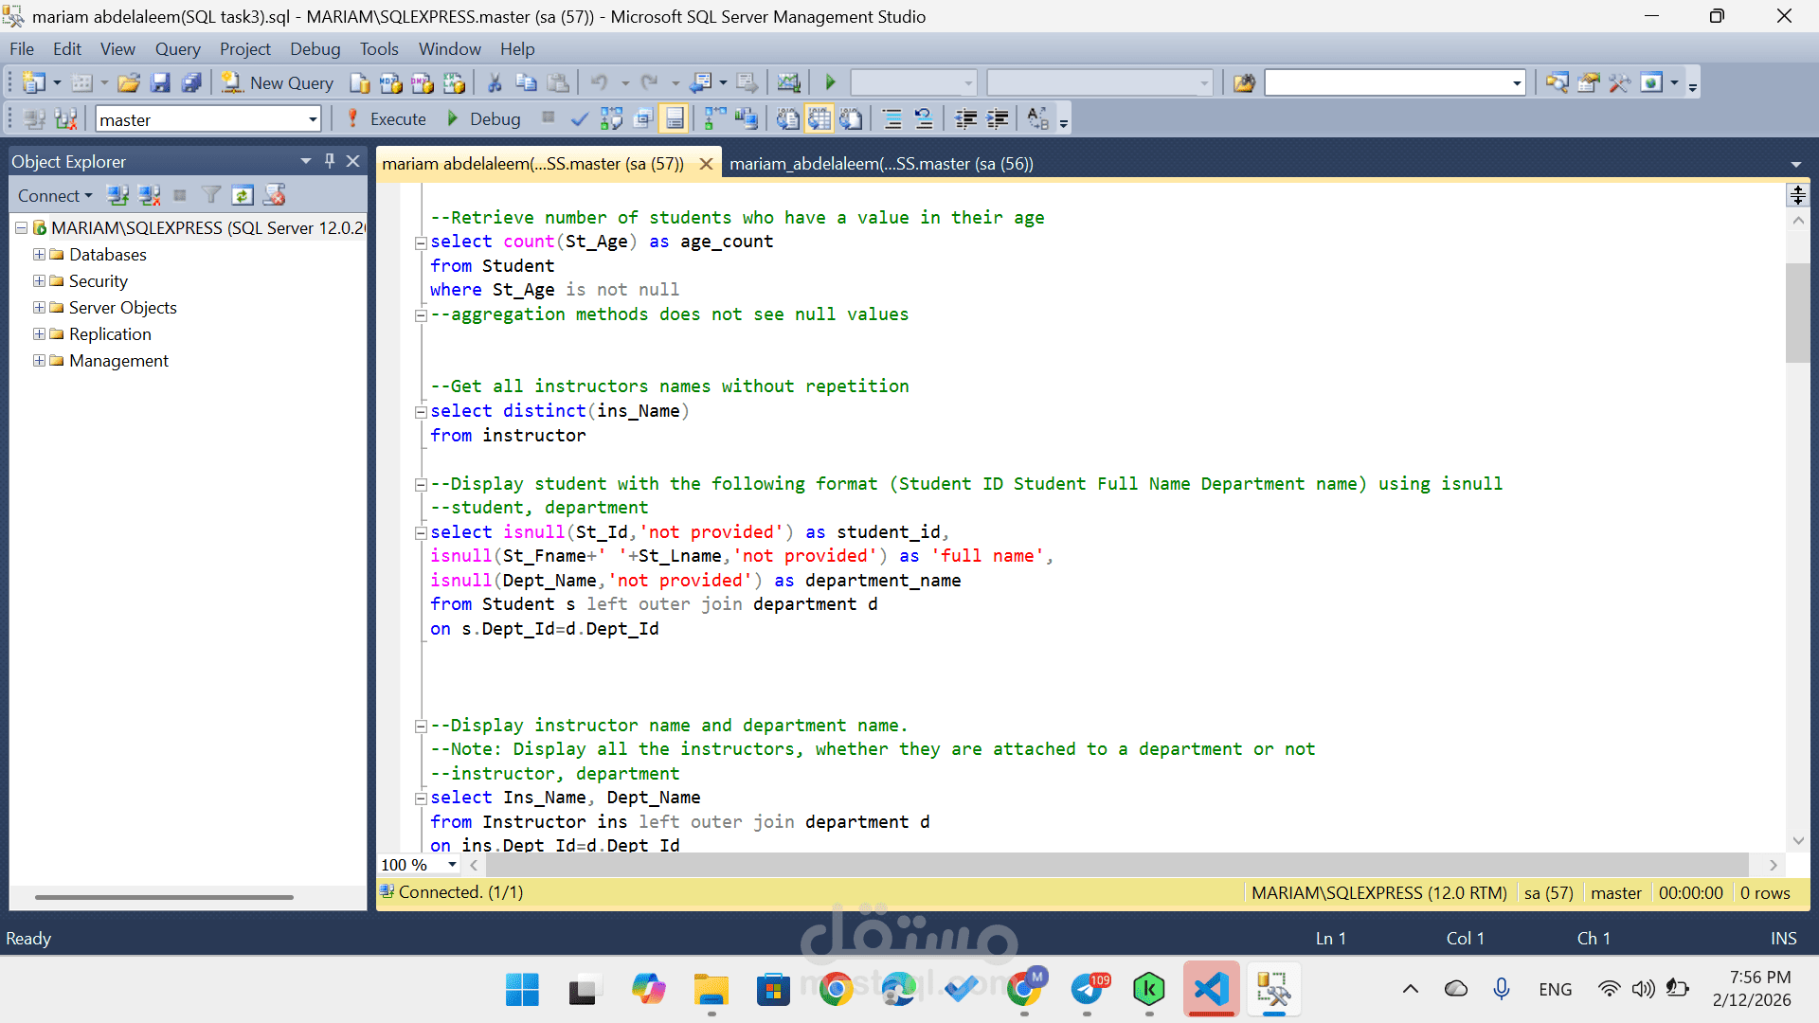Open the Connect dropdown in Object Explorer
Screen dimensions: 1819x1023
55,195
